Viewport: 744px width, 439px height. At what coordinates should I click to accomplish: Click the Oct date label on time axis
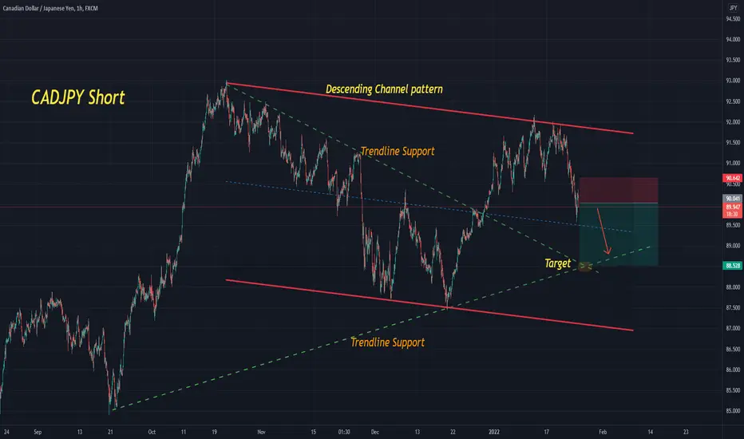152,432
